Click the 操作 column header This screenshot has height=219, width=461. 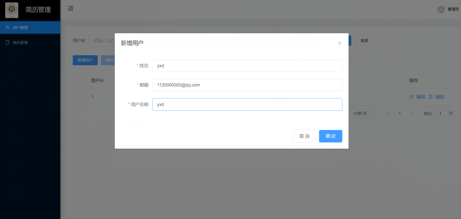(x=413, y=80)
